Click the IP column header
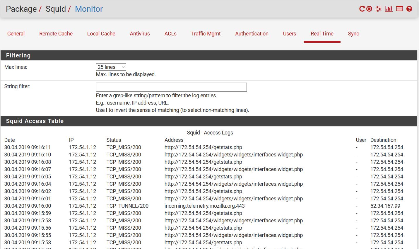The height and width of the screenshot is (249, 419). [71, 140]
